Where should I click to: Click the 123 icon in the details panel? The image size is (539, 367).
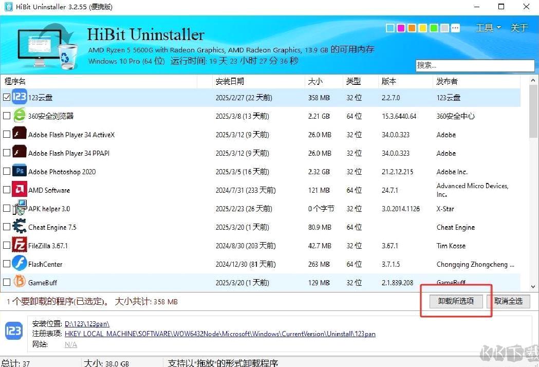pyautogui.click(x=14, y=331)
